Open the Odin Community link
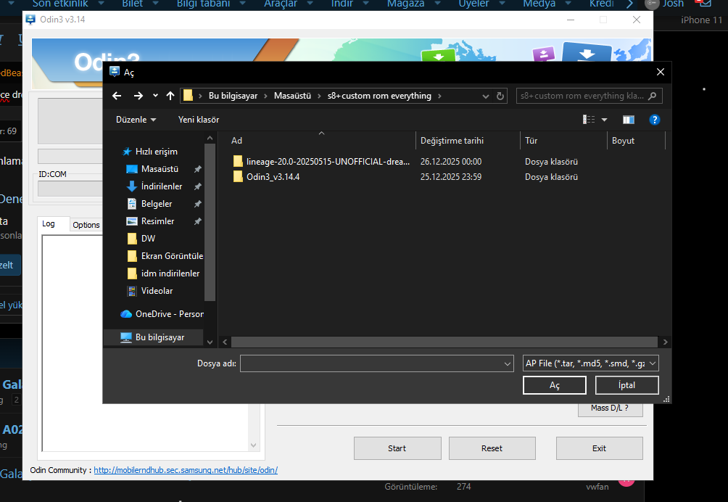This screenshot has width=728, height=502. [x=186, y=470]
